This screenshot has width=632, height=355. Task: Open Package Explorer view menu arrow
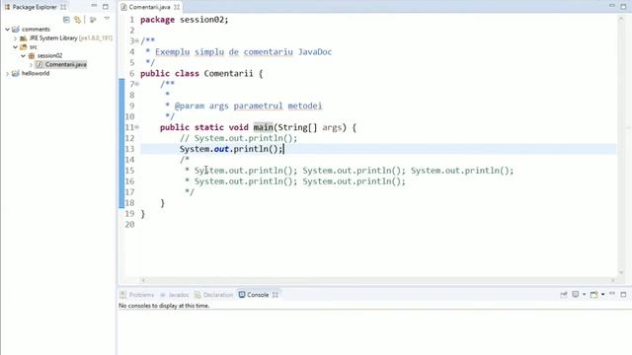(107, 19)
